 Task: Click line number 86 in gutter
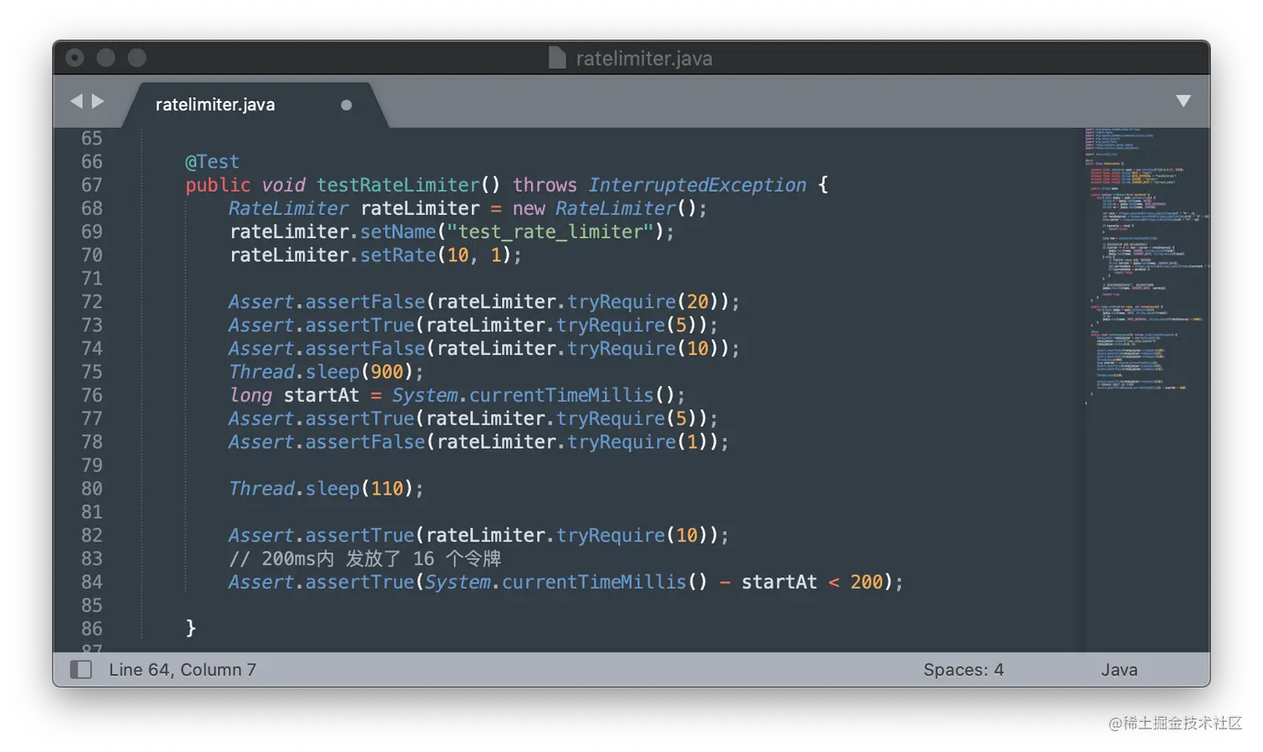[x=92, y=629]
